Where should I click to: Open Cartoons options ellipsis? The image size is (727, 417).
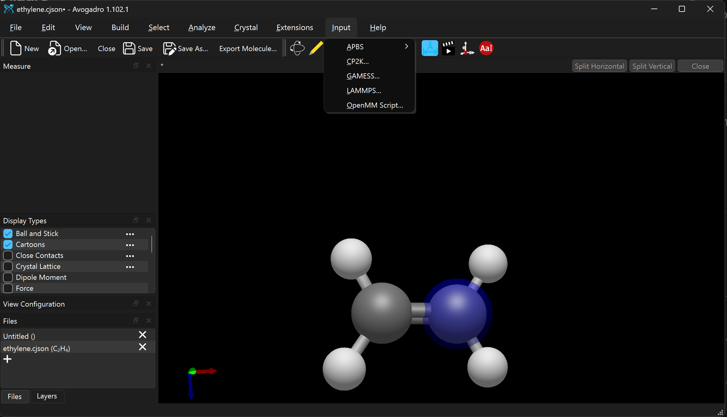(130, 245)
